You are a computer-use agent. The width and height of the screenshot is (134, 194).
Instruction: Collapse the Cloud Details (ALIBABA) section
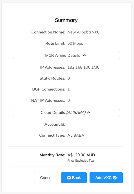point(66,112)
